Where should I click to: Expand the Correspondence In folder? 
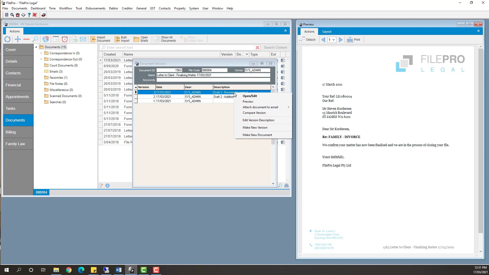click(41, 53)
